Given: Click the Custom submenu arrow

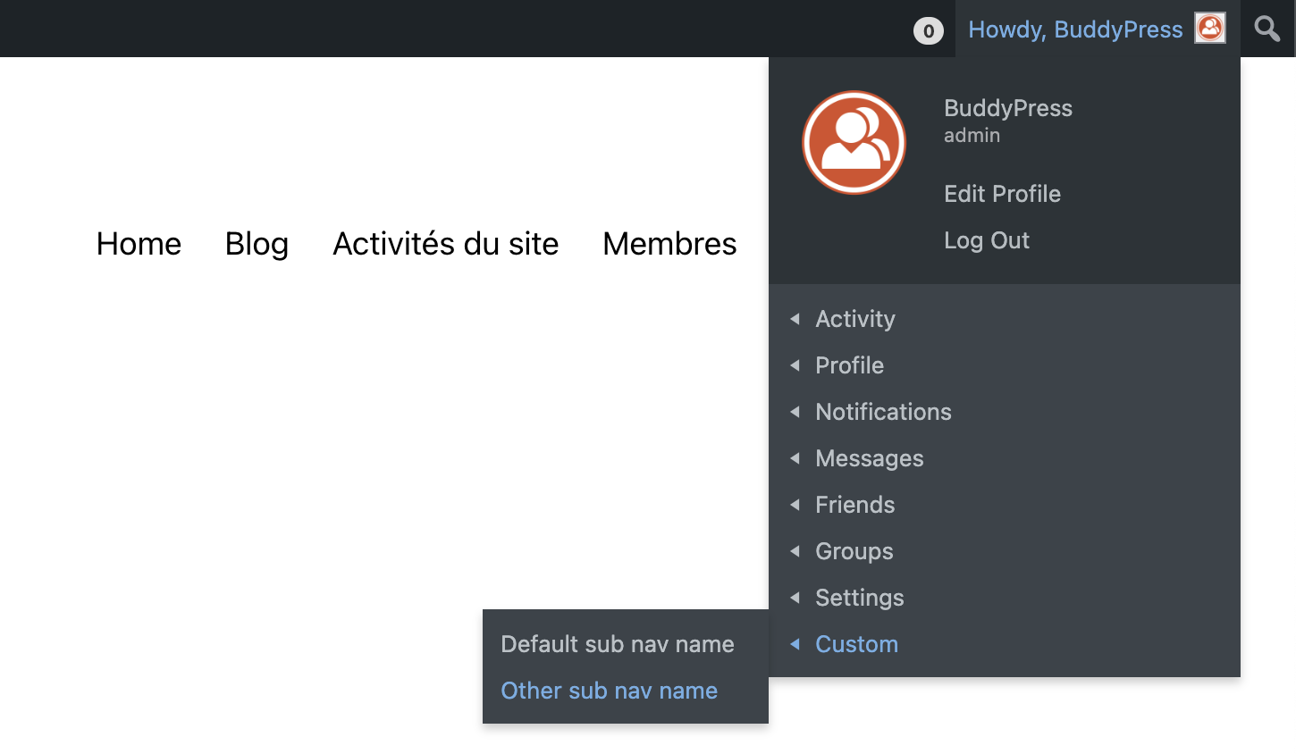Looking at the screenshot, I should [795, 644].
